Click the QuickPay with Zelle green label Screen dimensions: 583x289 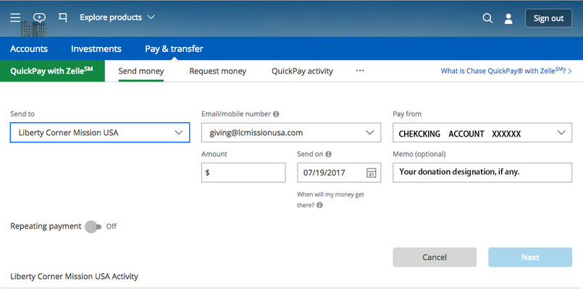[x=52, y=71]
